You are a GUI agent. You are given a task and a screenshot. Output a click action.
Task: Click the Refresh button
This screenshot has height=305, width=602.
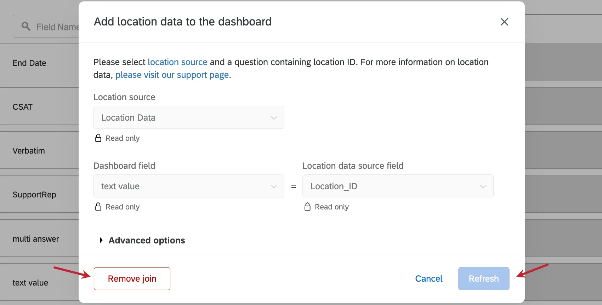click(483, 279)
